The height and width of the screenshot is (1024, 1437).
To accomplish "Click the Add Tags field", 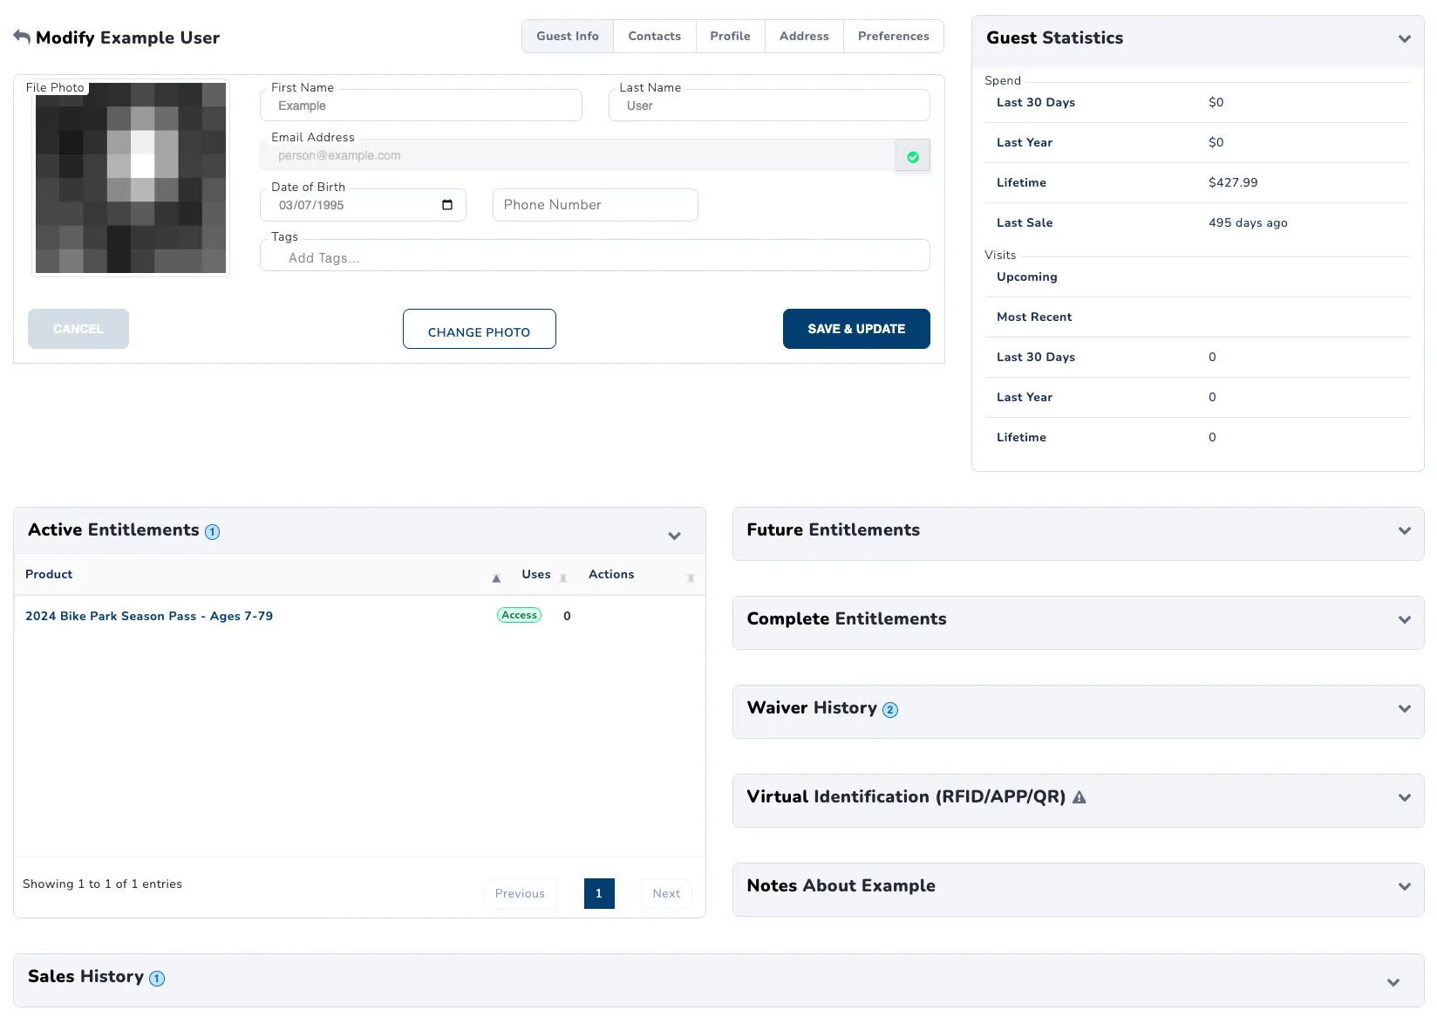I will click(595, 256).
